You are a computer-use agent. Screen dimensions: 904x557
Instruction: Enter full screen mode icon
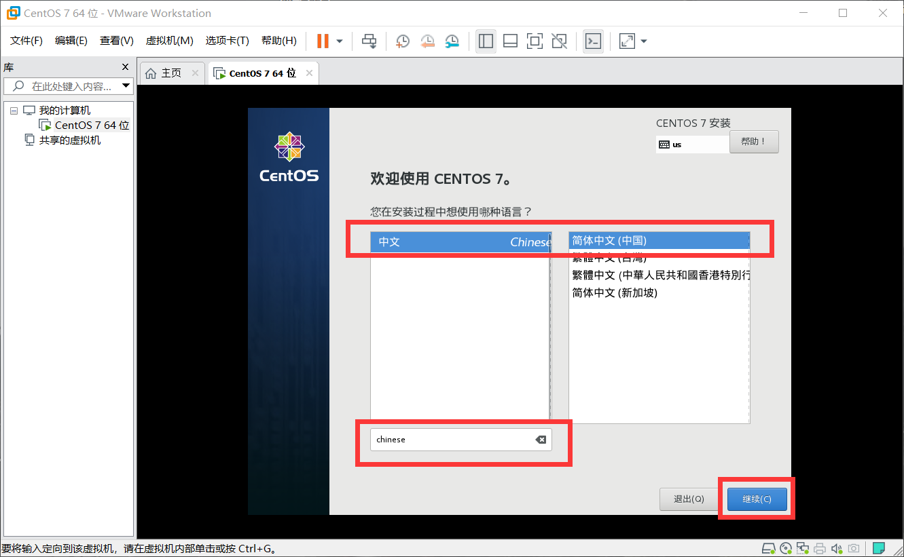pyautogui.click(x=535, y=41)
